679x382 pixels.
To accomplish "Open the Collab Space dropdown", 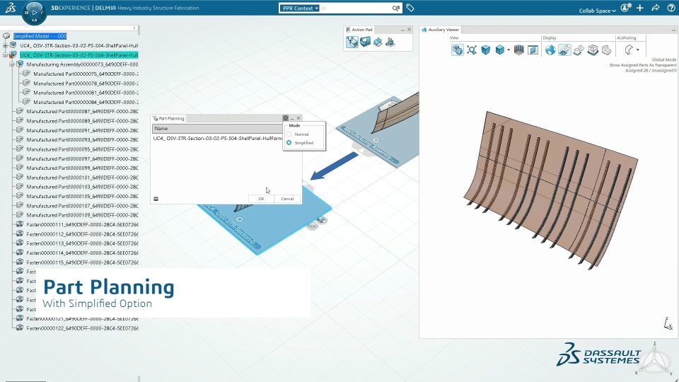I will pyautogui.click(x=597, y=11).
